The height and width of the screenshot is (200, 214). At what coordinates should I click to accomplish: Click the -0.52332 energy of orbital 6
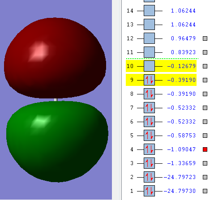181,122
